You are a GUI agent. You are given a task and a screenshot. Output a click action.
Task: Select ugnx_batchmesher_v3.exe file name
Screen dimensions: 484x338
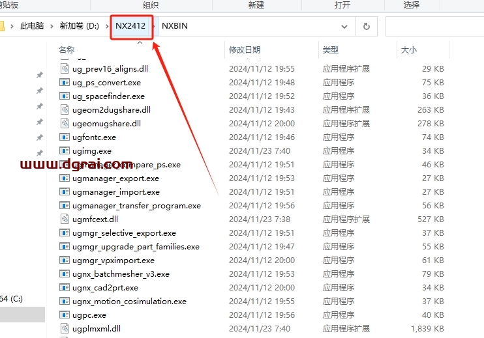[121, 274]
